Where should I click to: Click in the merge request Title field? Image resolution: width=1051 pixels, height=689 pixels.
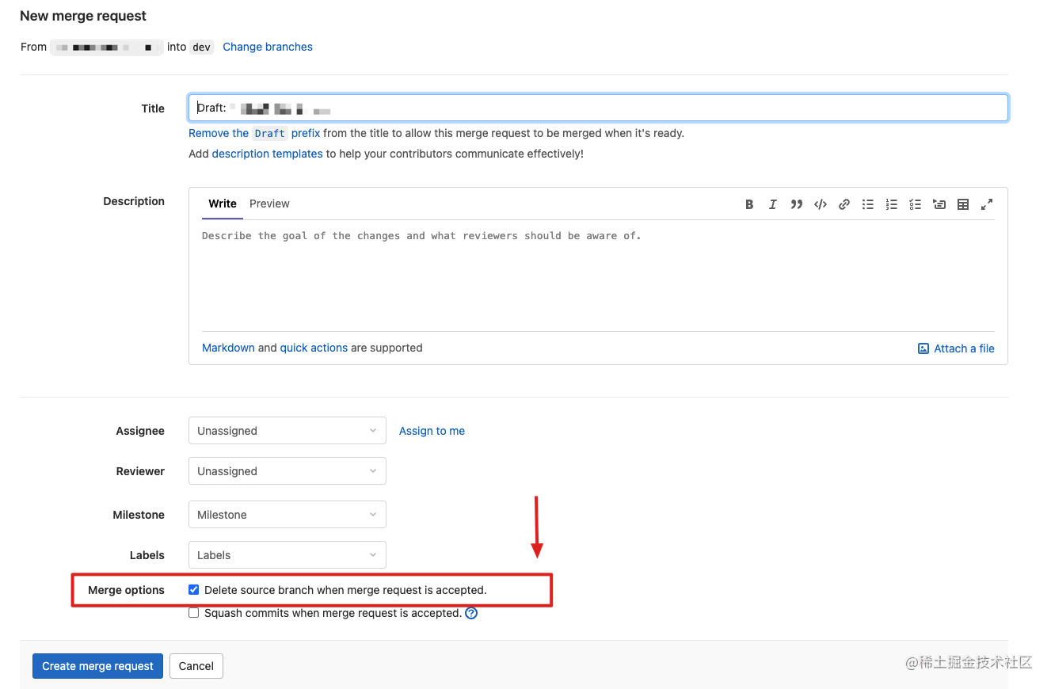pos(598,108)
